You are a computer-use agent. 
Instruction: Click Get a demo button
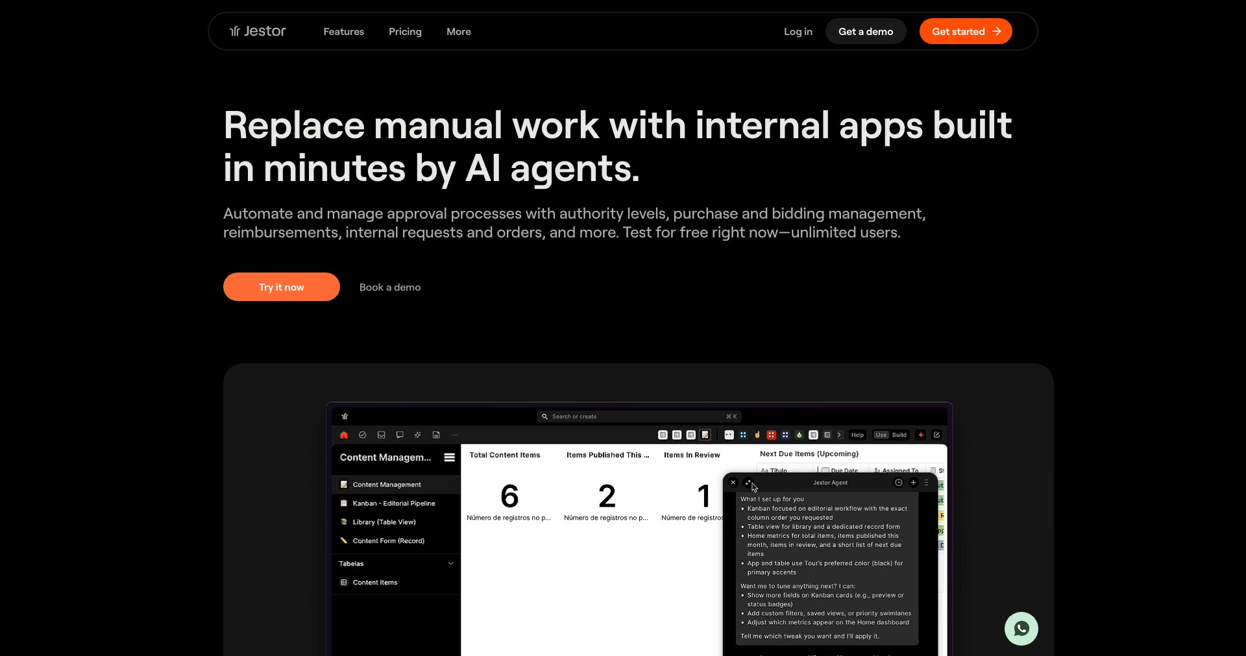pyautogui.click(x=866, y=31)
